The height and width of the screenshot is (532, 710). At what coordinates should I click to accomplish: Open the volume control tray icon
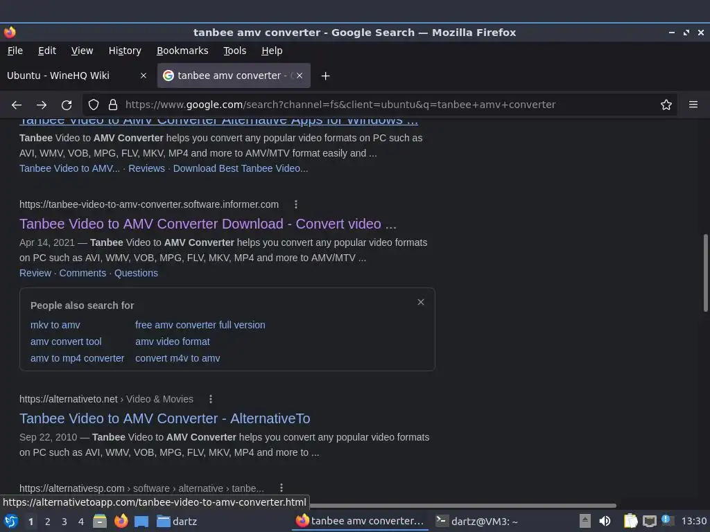[605, 521]
